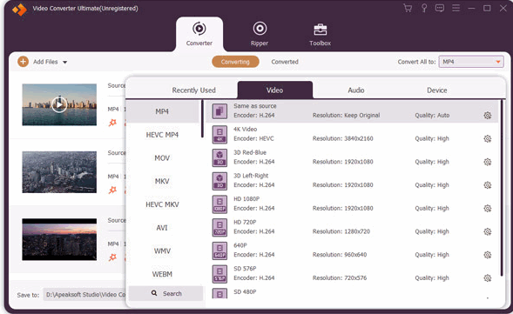This screenshot has width=513, height=314.
Task: Click the Save to path field
Action: click(x=84, y=294)
